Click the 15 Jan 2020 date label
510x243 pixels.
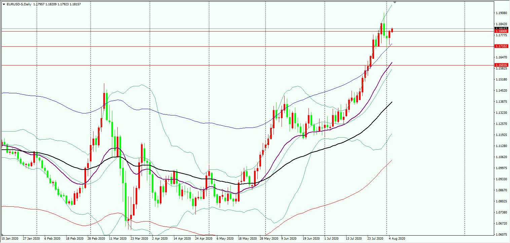tap(9, 239)
